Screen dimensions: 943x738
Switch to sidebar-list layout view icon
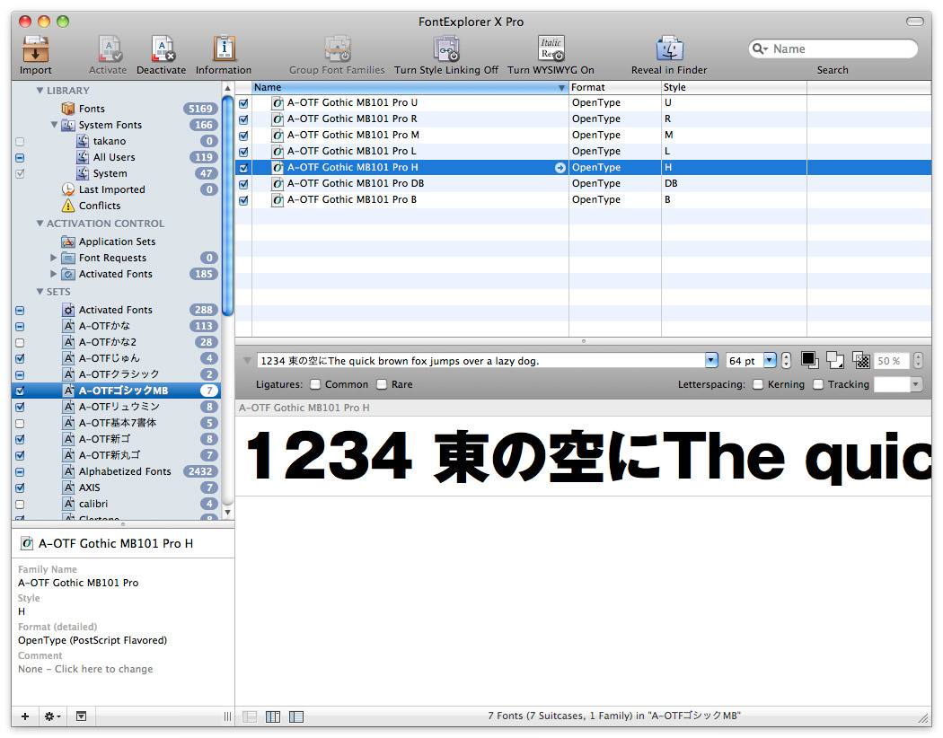tap(296, 716)
